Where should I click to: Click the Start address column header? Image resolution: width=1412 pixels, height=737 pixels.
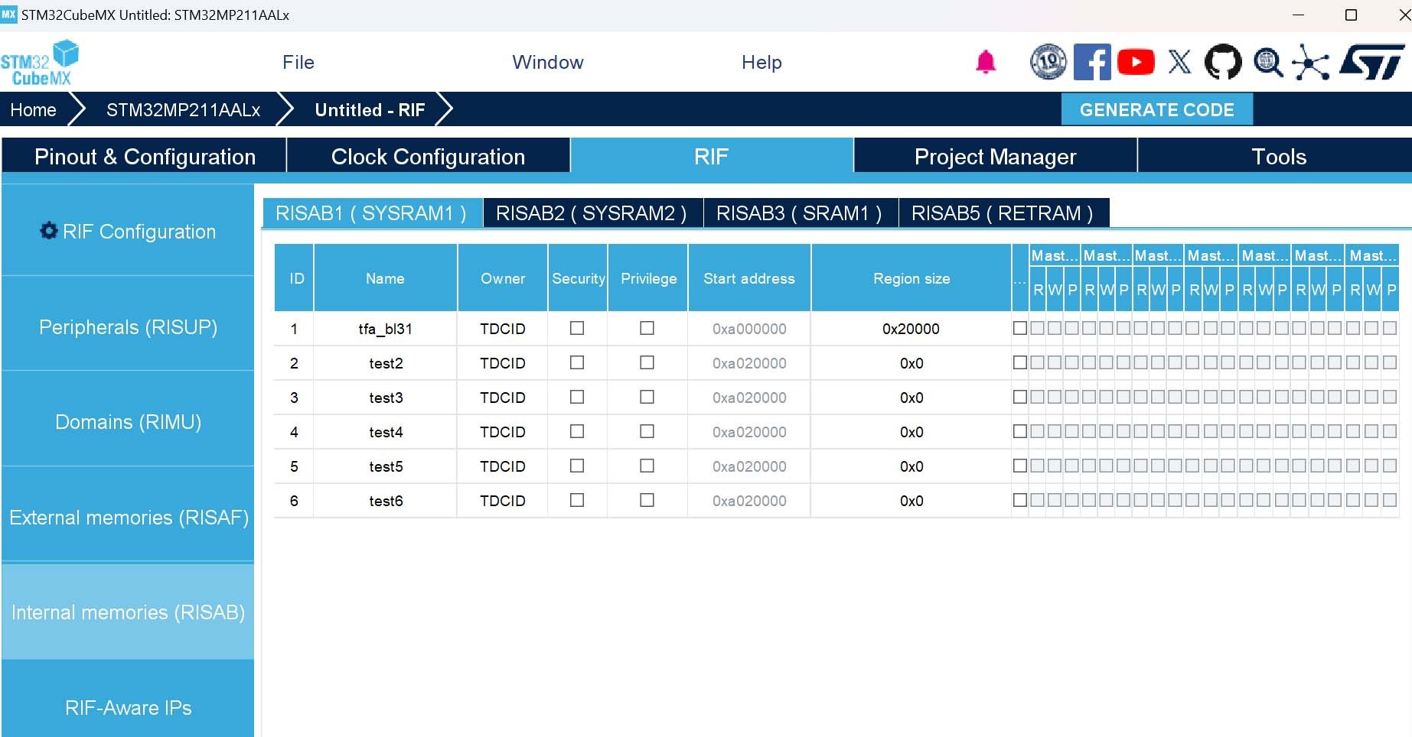coord(749,278)
